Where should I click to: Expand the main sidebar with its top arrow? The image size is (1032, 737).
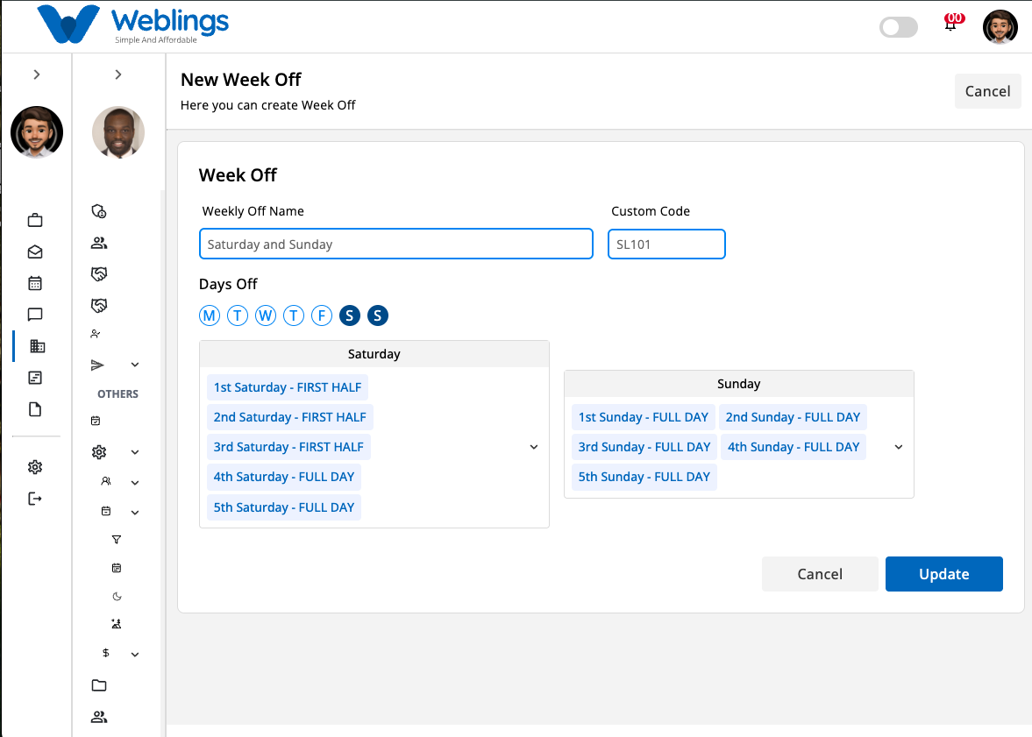point(37,75)
